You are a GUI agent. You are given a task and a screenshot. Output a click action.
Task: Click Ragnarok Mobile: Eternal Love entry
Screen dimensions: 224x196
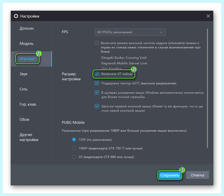click(x=124, y=63)
